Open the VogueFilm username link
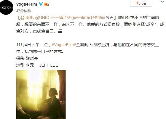The image size is (166, 119). [x=27, y=4]
